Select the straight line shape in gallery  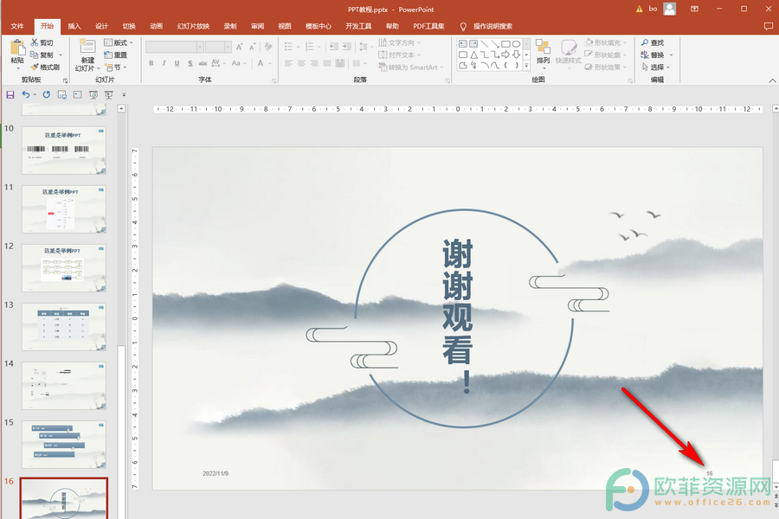485,44
